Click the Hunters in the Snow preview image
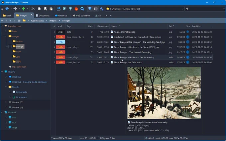The width and height of the screenshot is (226, 141). 164,93
